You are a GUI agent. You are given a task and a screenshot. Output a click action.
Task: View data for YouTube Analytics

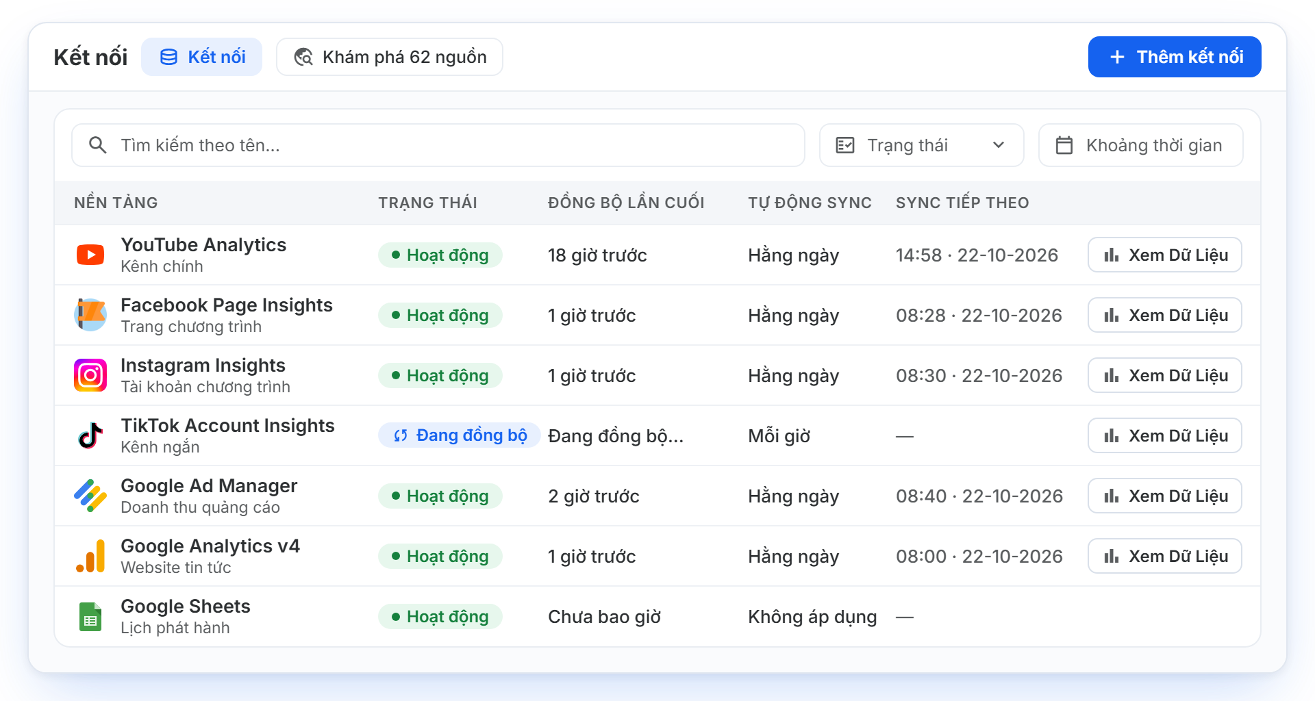click(1165, 255)
